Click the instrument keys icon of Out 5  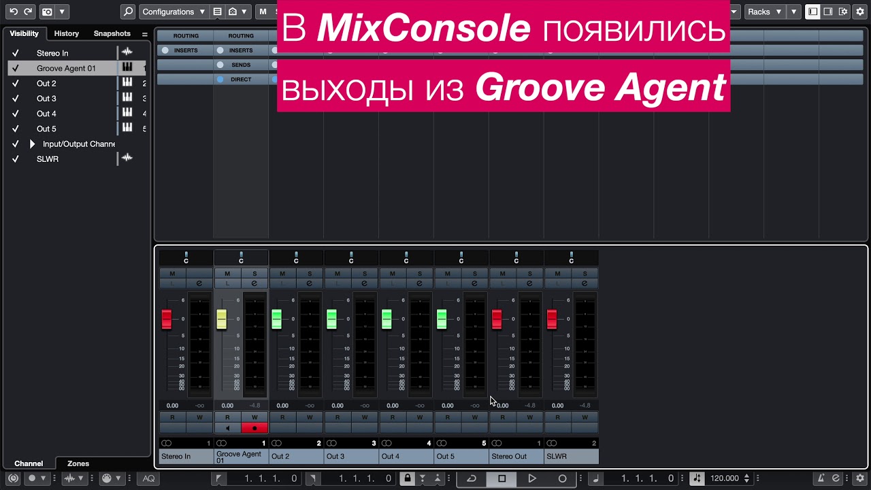tap(127, 128)
